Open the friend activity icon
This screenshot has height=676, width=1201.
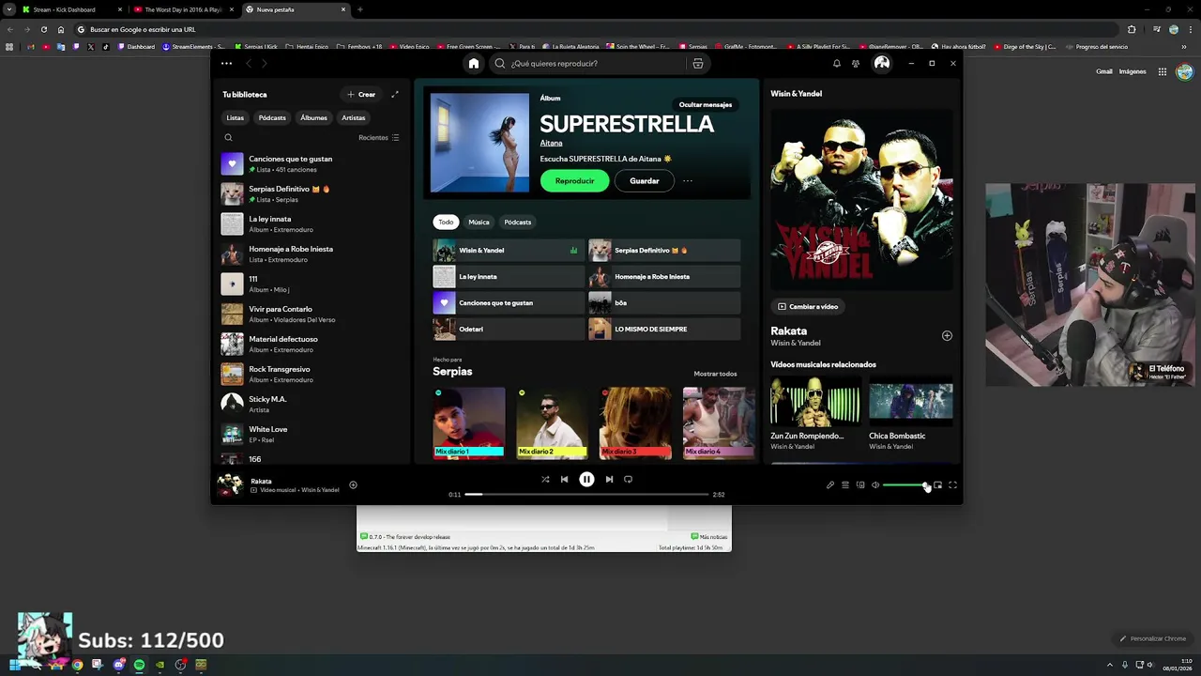click(x=856, y=63)
